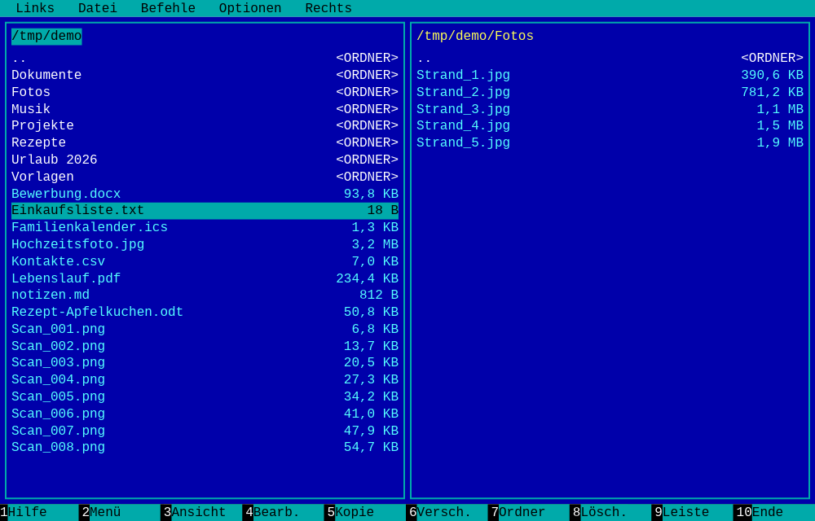Screen dimensions: 815x521
Task: Select file Kontakte.csv
Action: coord(205,261)
